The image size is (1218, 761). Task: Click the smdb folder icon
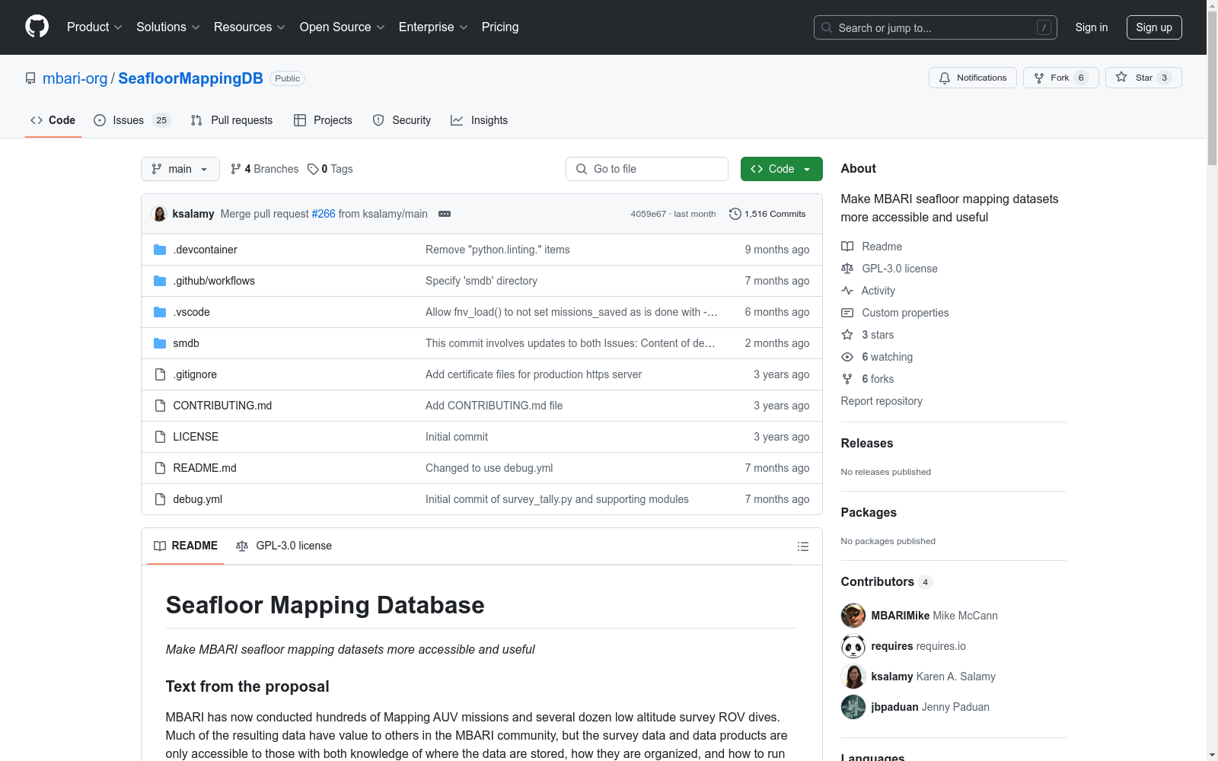click(160, 343)
